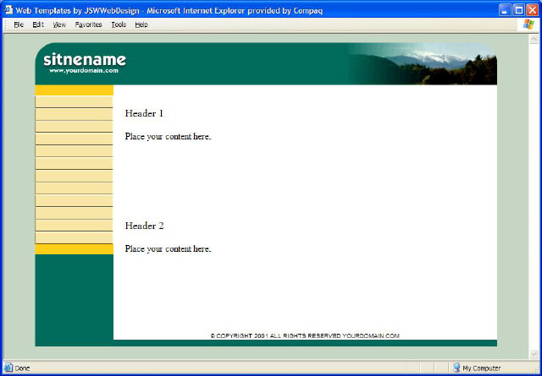Screen dimensions: 542x376
Task: Click the Windows flag logo beside menu bar
Action: [x=529, y=25]
